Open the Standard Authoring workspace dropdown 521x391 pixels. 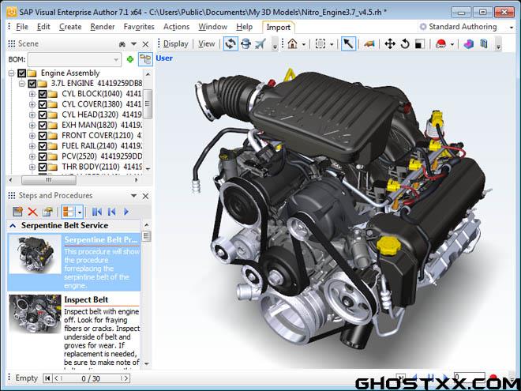(x=512, y=28)
